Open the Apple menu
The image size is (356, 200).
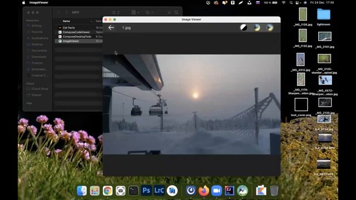(23, 2)
